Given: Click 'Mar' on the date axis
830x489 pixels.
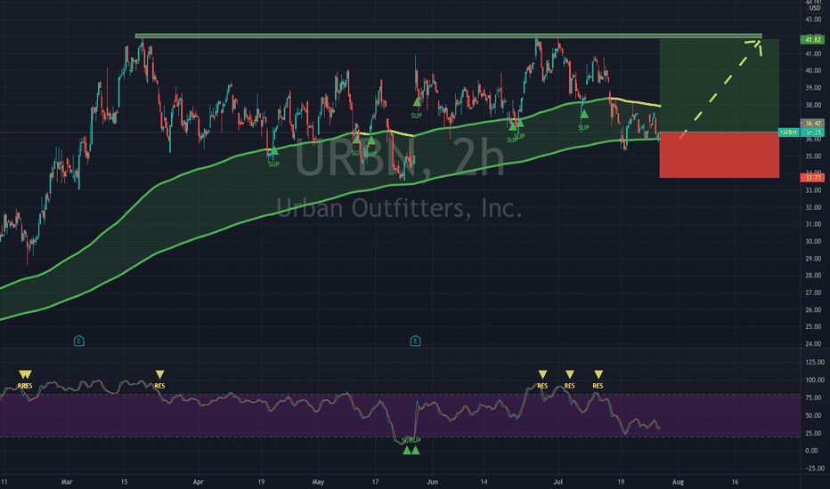Looking at the screenshot, I should tap(66, 482).
